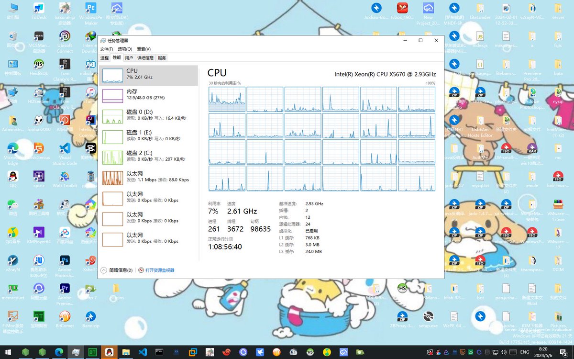Screen dimensions: 574x359
Task: Switch to the 进程 tab
Action: pos(104,58)
